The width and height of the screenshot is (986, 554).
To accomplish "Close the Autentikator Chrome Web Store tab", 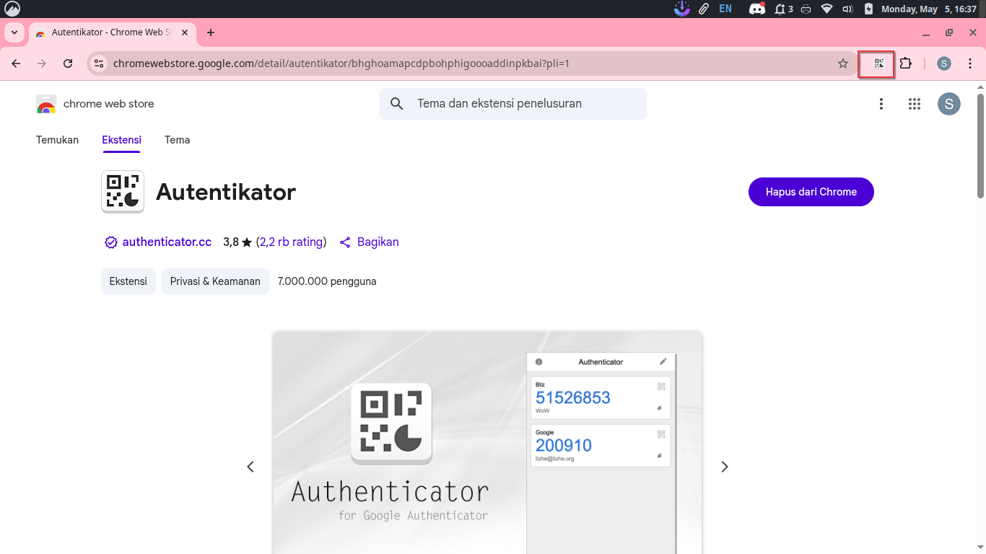I will click(x=186, y=32).
